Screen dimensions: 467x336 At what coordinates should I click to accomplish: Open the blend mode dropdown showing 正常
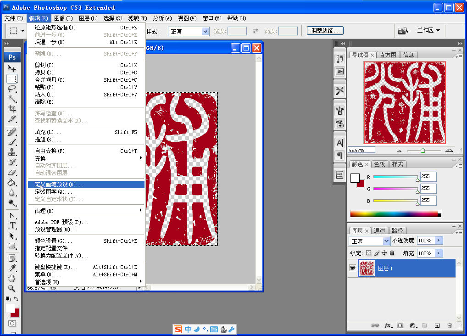tap(369, 241)
